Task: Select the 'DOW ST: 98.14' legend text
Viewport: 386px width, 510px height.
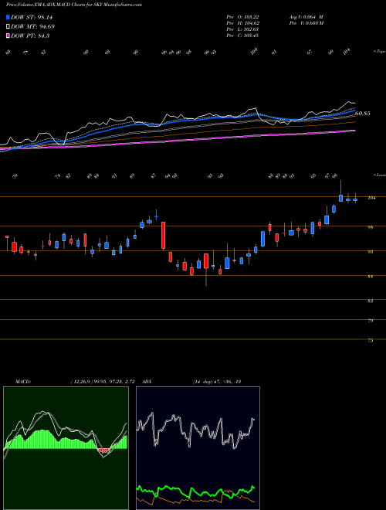Action: (32, 17)
